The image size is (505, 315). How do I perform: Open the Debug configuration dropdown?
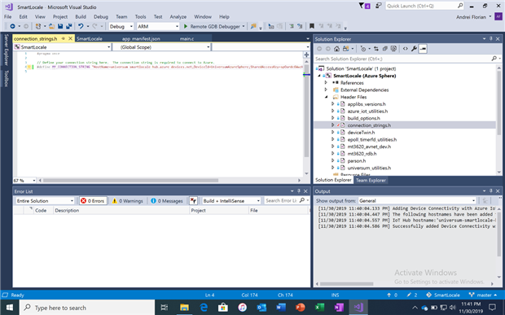point(121,26)
